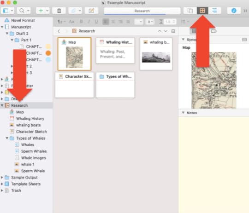Click the compose mode pencil icon
The width and height of the screenshot is (249, 213).
[x=91, y=11]
